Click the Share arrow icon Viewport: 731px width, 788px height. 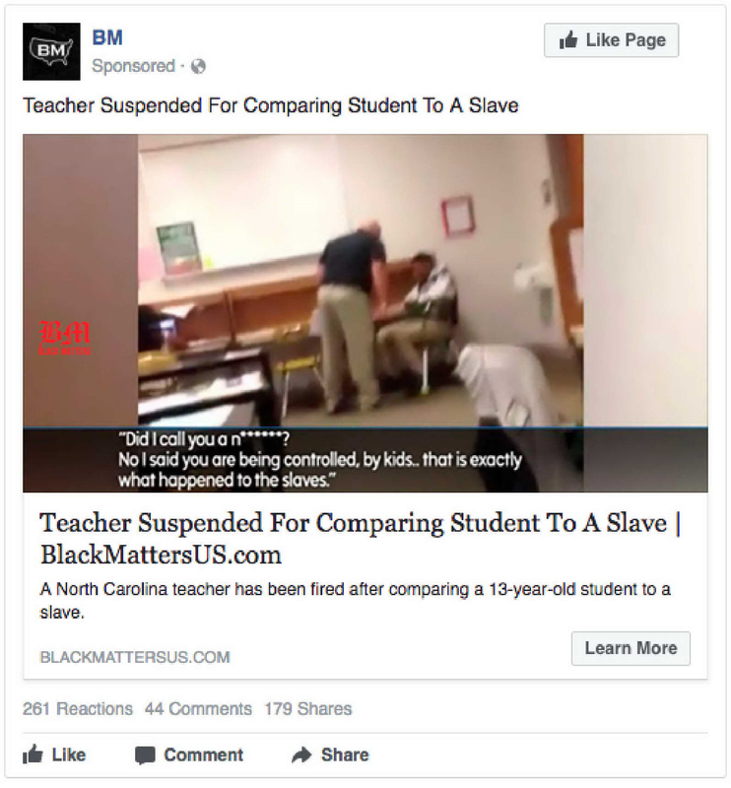(x=301, y=755)
